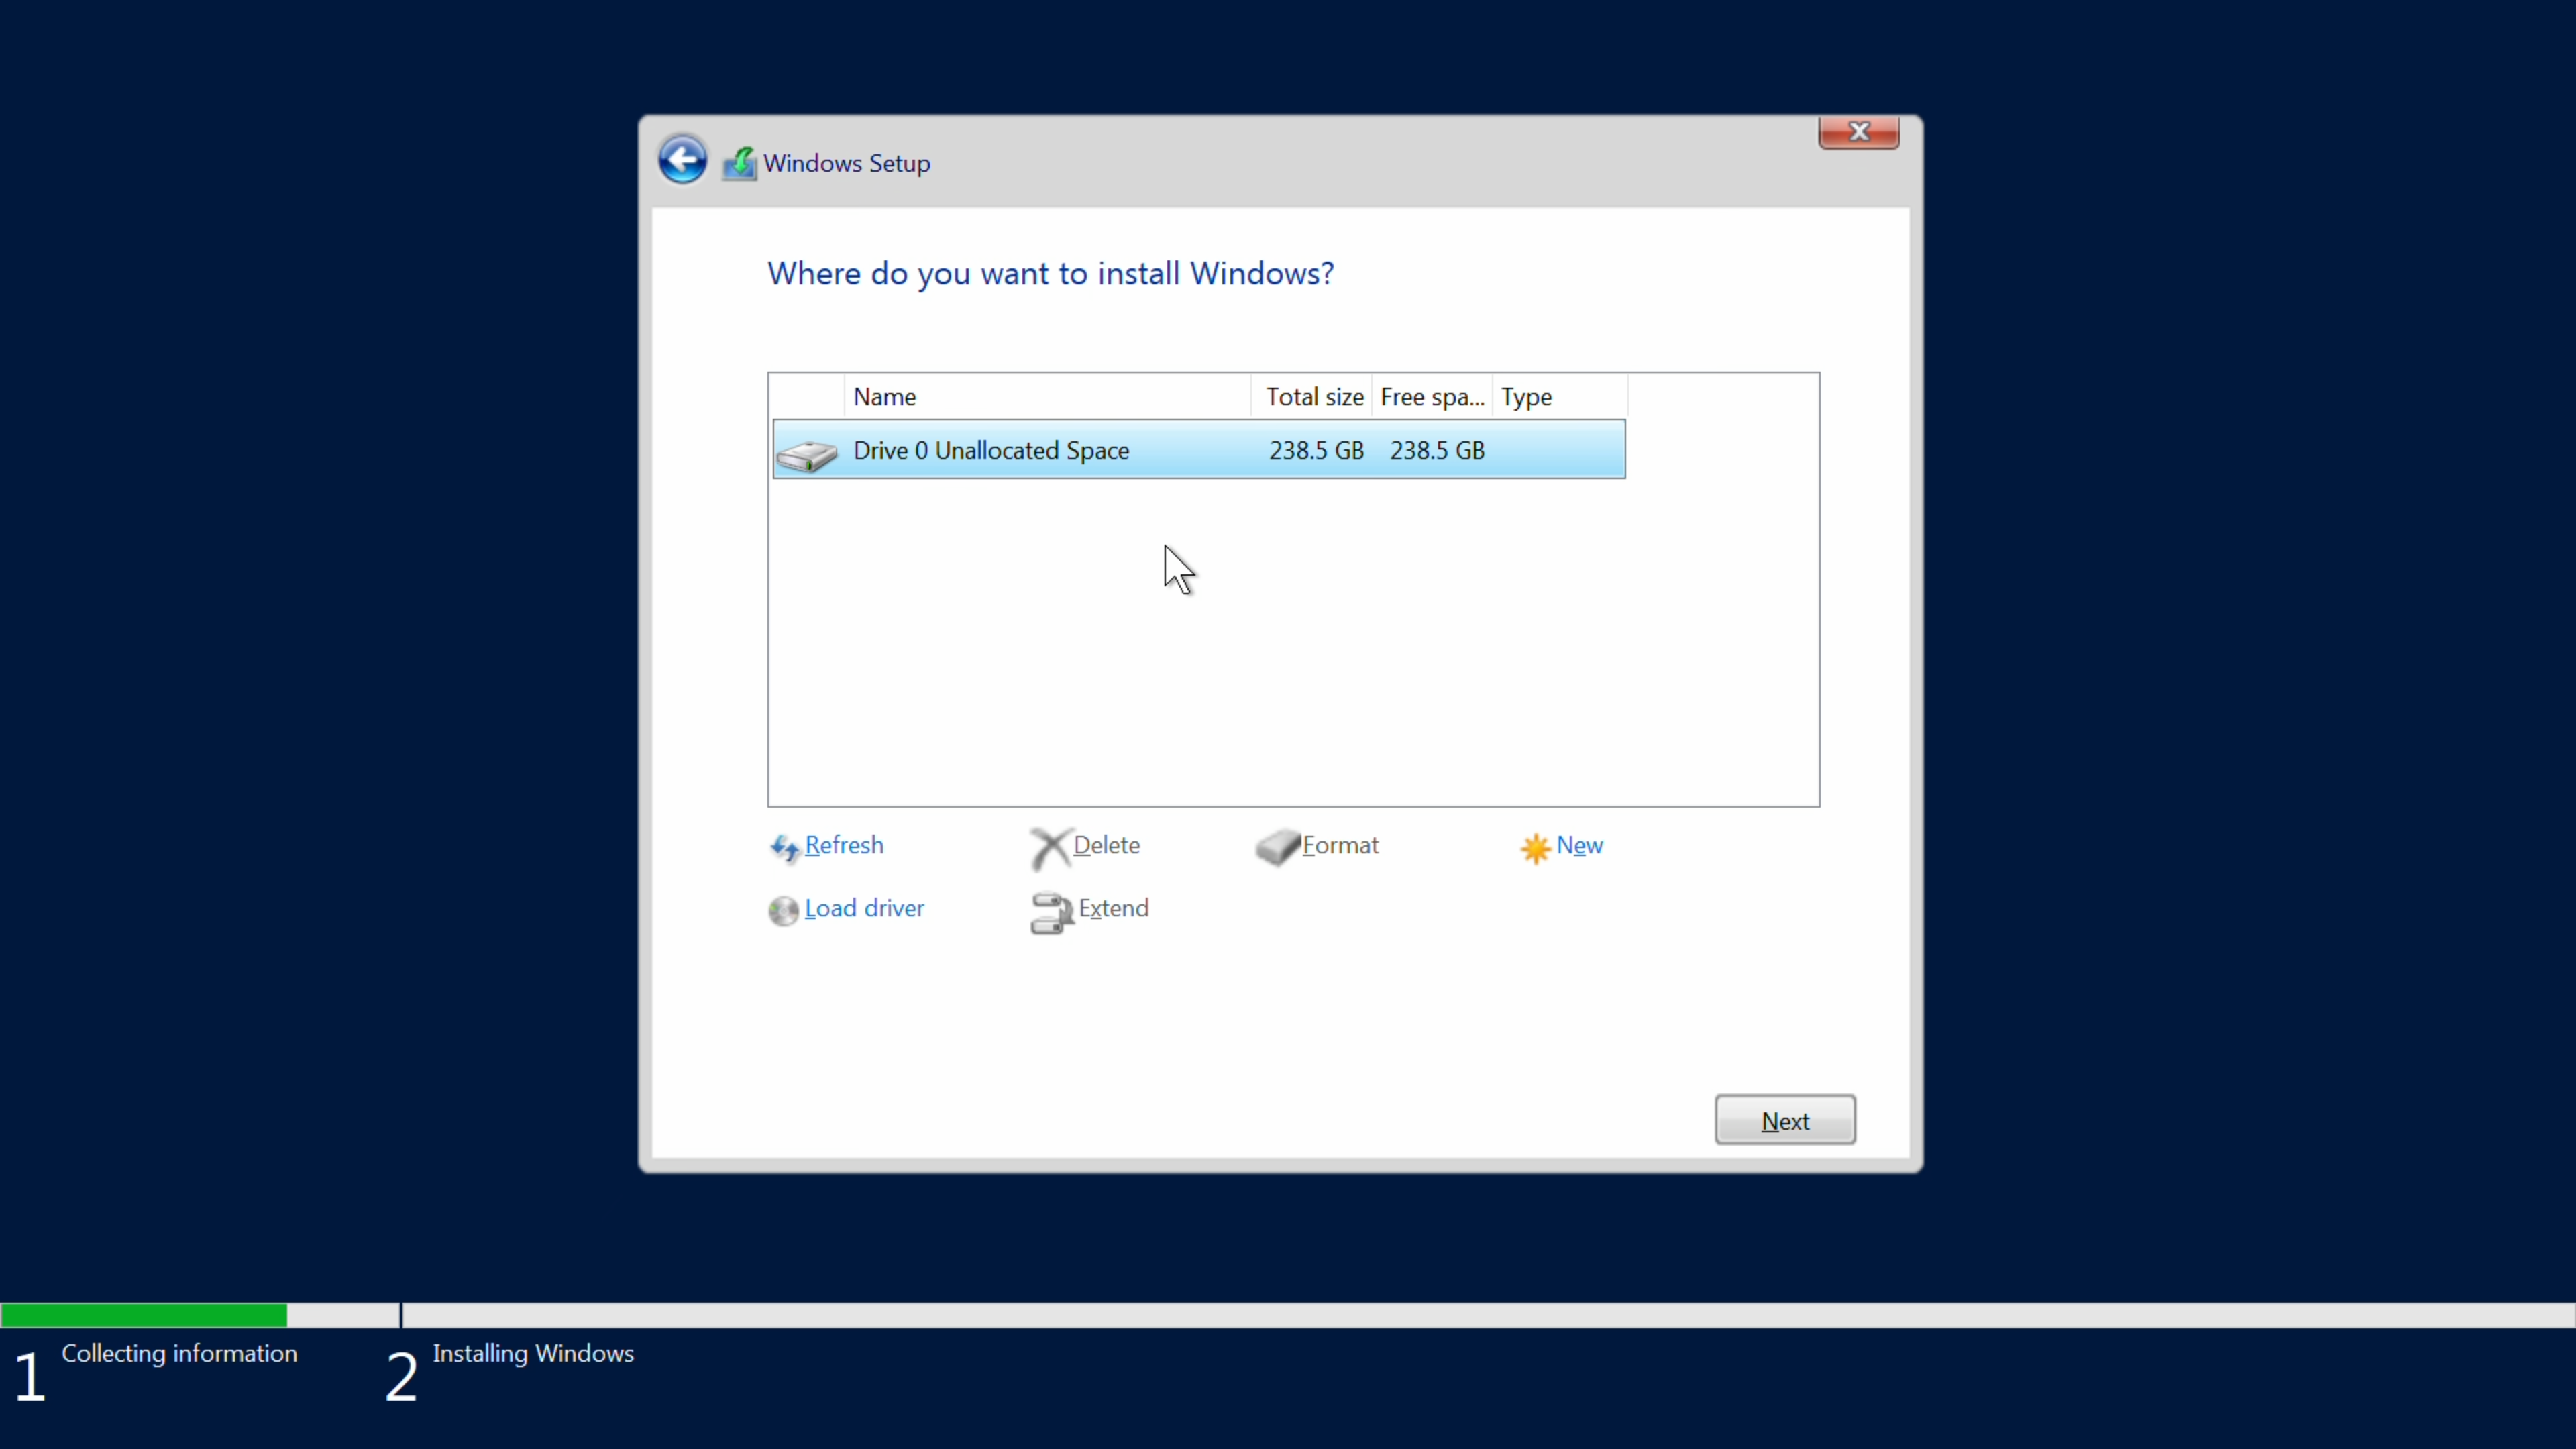Click the Extend link
The width and height of the screenshot is (2576, 1449).
pyautogui.click(x=1113, y=908)
